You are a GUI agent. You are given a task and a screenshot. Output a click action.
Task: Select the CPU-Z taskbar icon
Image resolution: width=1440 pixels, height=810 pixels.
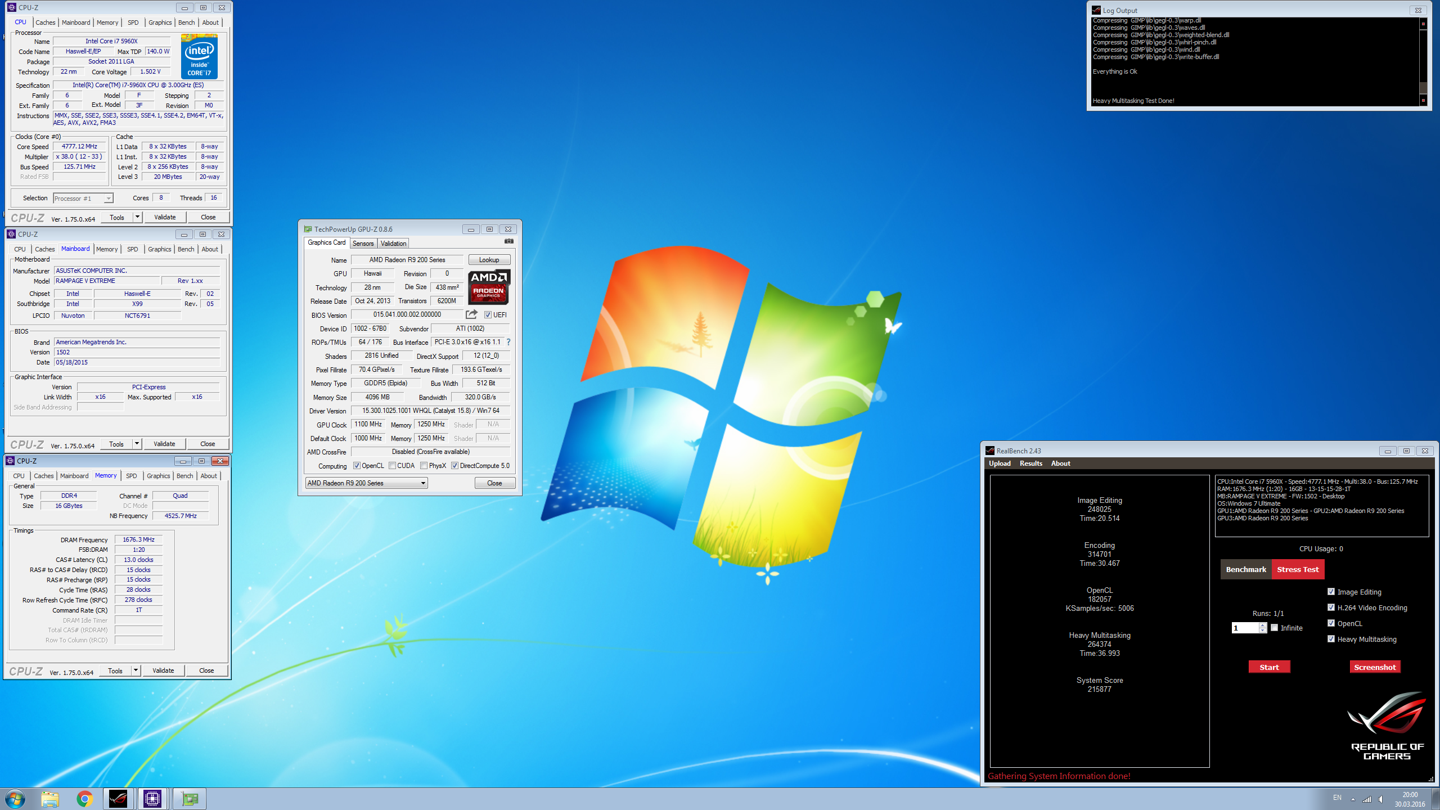pos(152,799)
